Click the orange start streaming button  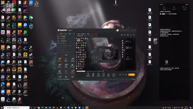pos(131,75)
